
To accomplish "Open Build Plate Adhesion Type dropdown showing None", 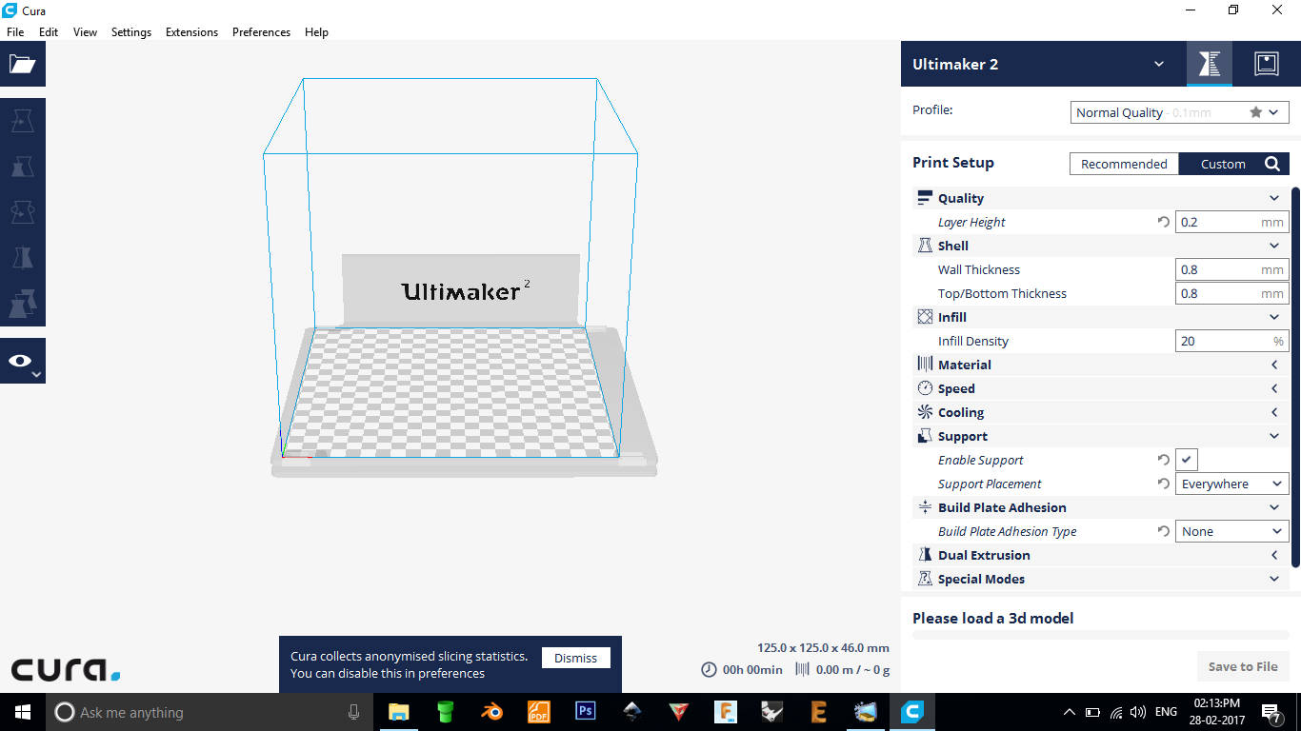I will [1231, 531].
